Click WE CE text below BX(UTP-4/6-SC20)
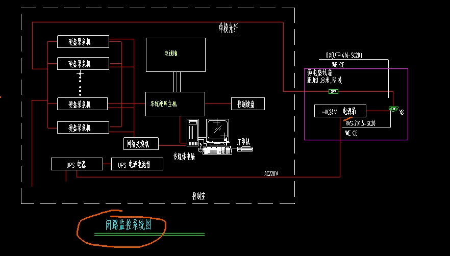450x256 pixels. coord(338,65)
